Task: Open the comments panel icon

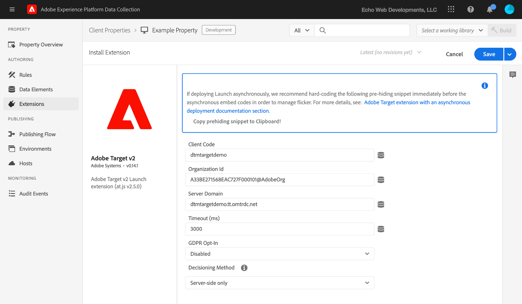Action: pos(512,74)
